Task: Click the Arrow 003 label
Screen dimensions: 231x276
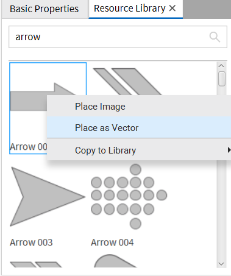Action: [x=31, y=242]
